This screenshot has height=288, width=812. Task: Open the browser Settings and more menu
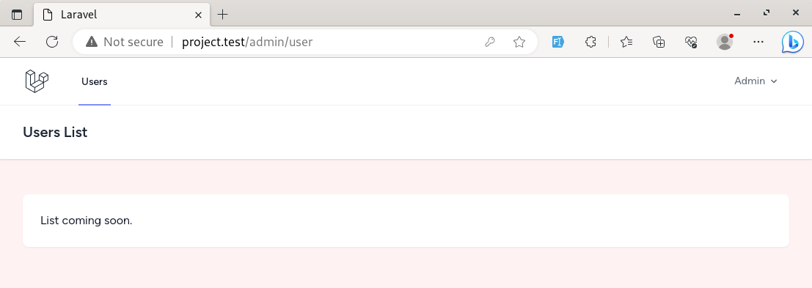pyautogui.click(x=758, y=42)
